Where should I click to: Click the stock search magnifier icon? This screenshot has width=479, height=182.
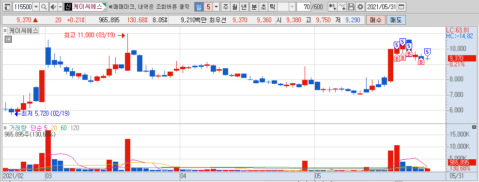pos(44,7)
